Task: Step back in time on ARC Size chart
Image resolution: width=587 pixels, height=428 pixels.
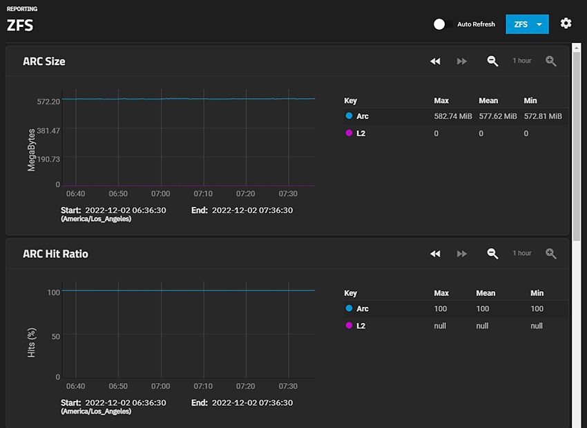Action: [x=435, y=62]
